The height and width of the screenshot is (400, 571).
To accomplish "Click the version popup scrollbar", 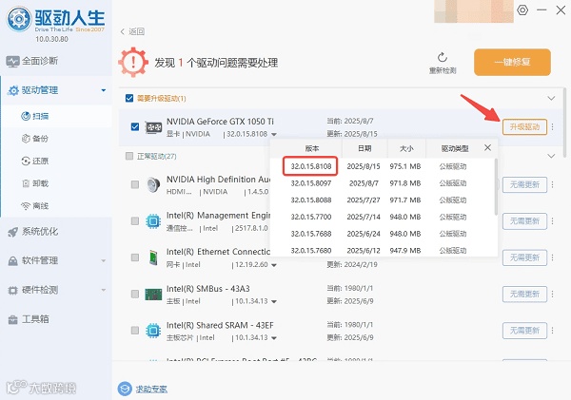I will [x=496, y=186].
